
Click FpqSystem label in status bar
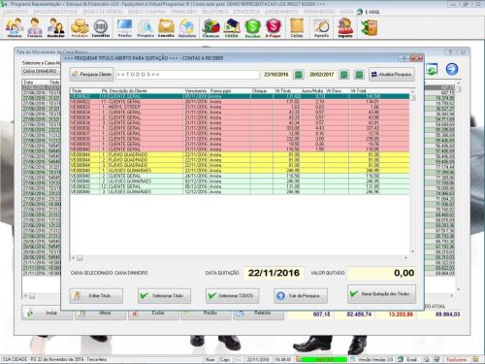pos(456,359)
